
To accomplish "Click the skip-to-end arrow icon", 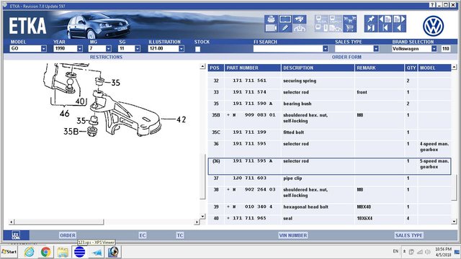I will pyautogui.click(x=371, y=28).
